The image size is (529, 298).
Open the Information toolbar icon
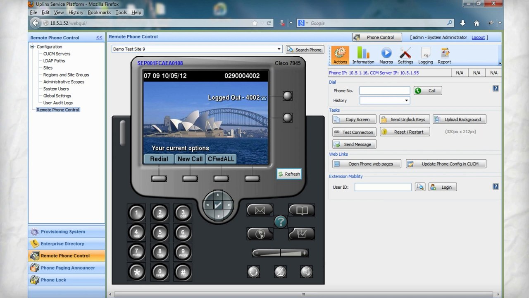pos(363,55)
